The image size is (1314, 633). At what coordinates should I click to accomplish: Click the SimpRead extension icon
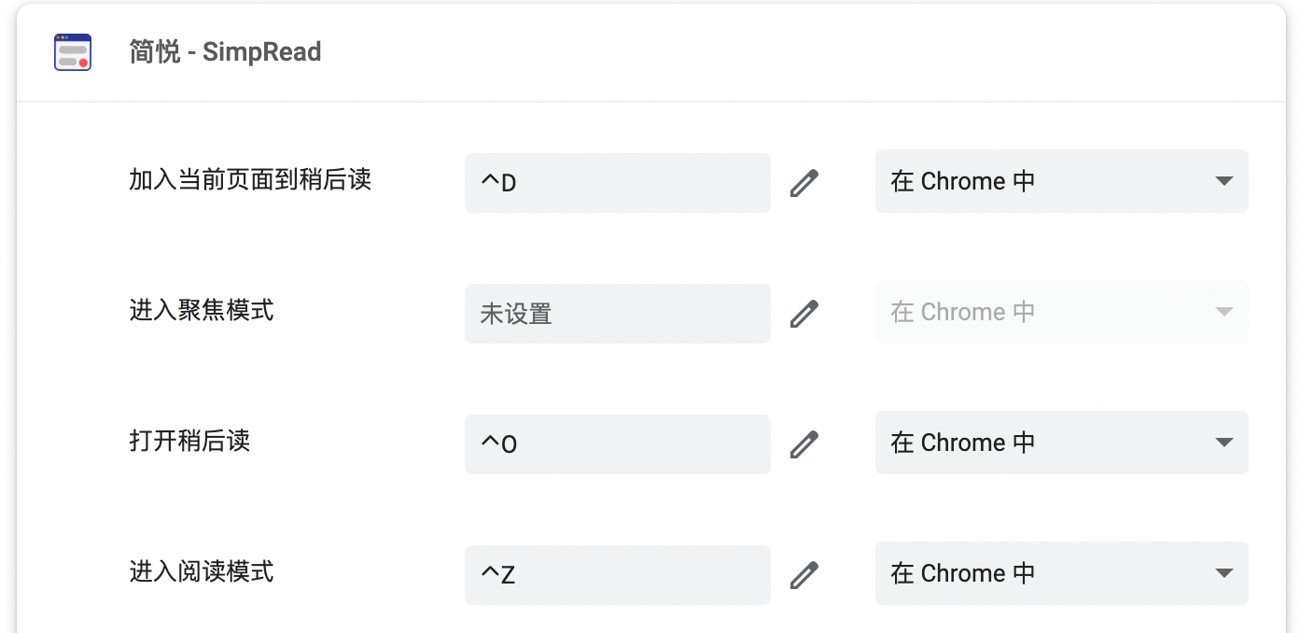click(72, 51)
